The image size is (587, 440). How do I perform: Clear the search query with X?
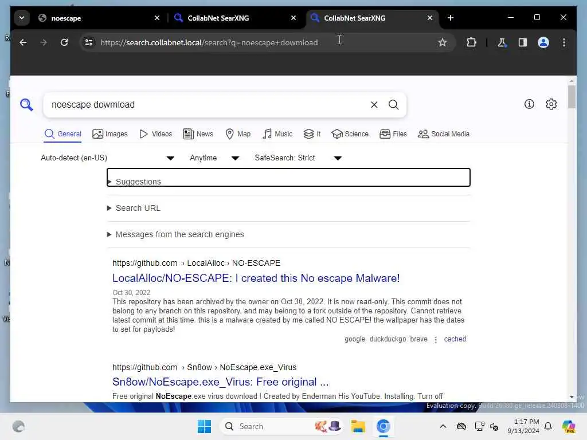click(x=374, y=105)
